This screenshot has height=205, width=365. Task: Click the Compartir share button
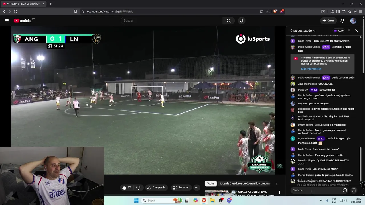coord(156,188)
